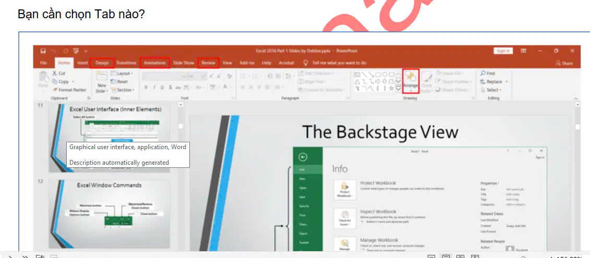Select the Text Box shape in gallery
This screenshot has width=590, height=258.
[357, 75]
